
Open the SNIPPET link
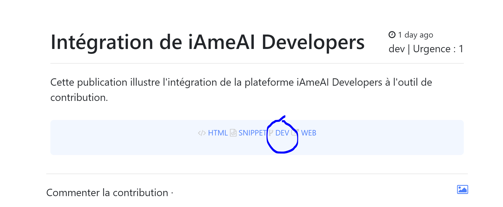click(x=252, y=133)
